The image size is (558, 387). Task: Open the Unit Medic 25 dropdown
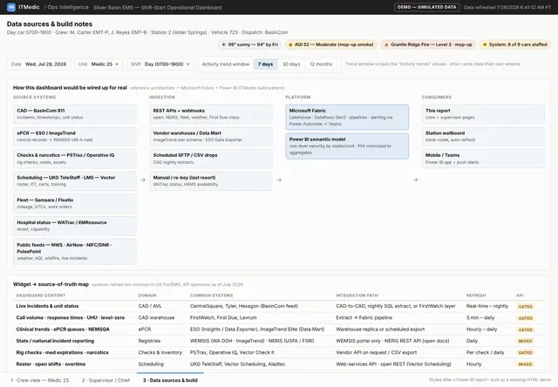pyautogui.click(x=99, y=64)
